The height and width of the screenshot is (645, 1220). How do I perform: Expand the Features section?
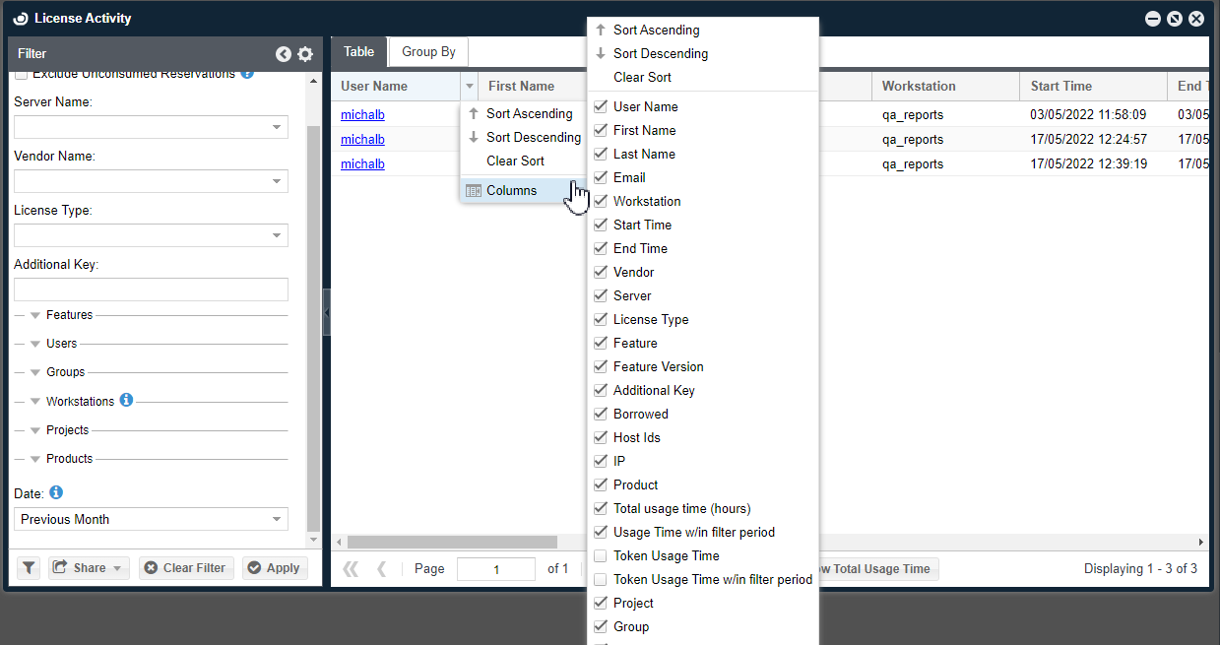35,315
